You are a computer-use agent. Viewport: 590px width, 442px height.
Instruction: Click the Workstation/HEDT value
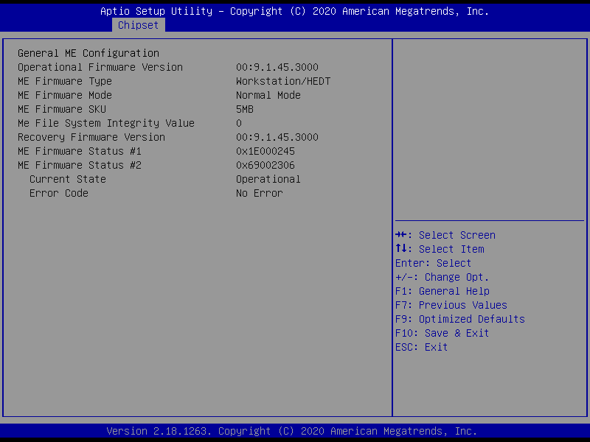(x=283, y=81)
